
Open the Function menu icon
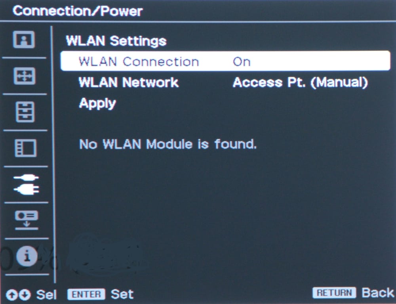click(25, 112)
